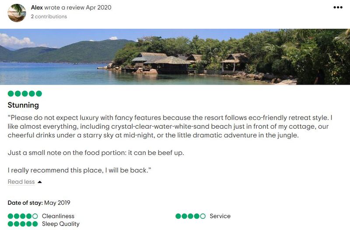Click the Sleep Quality five-bubble rating

tap(23, 224)
